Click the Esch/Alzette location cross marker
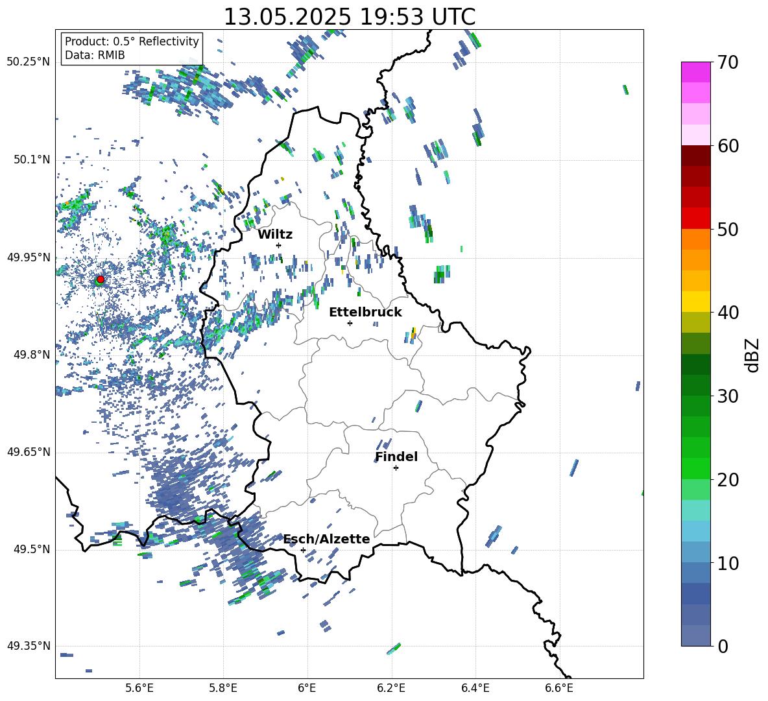768x701 pixels. tap(303, 550)
